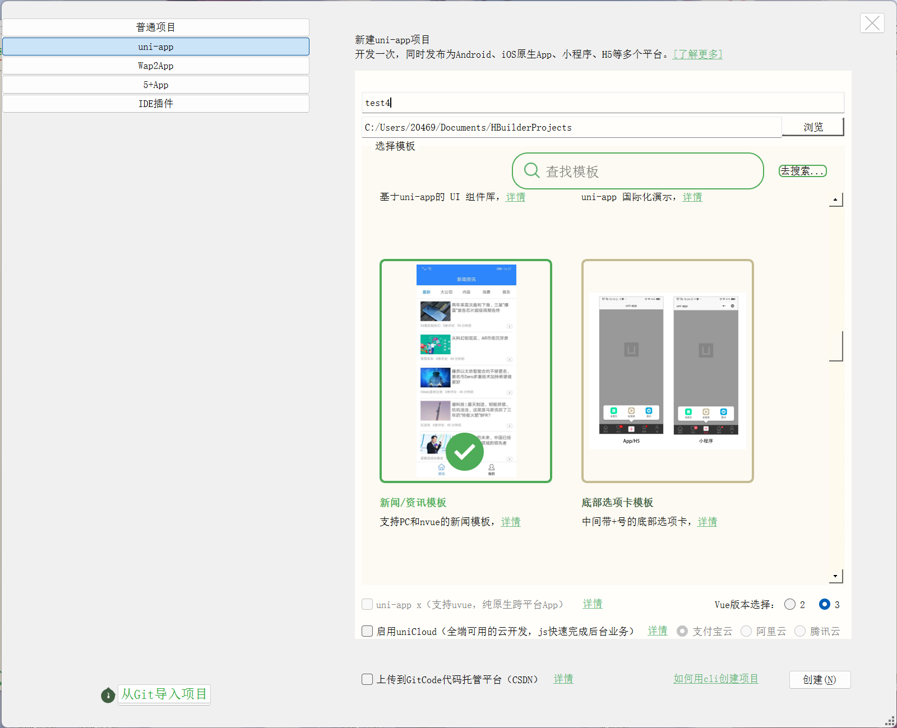Image resolution: width=897 pixels, height=728 pixels.
Task: Open 详情 link for uni-app x
Action: [x=593, y=604]
